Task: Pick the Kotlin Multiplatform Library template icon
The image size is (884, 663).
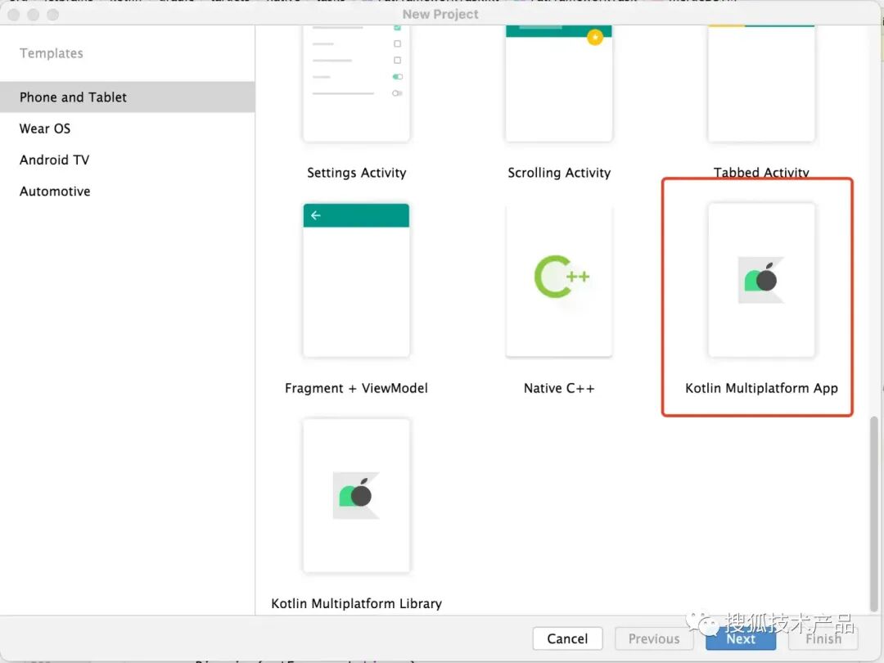Action: (356, 495)
